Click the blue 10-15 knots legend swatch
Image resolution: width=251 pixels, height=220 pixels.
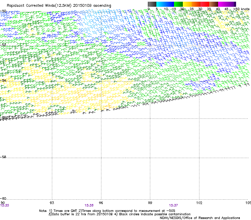(x=170, y=4)
